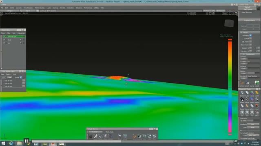Click the eye icon next to camera name

[x=24, y=13]
